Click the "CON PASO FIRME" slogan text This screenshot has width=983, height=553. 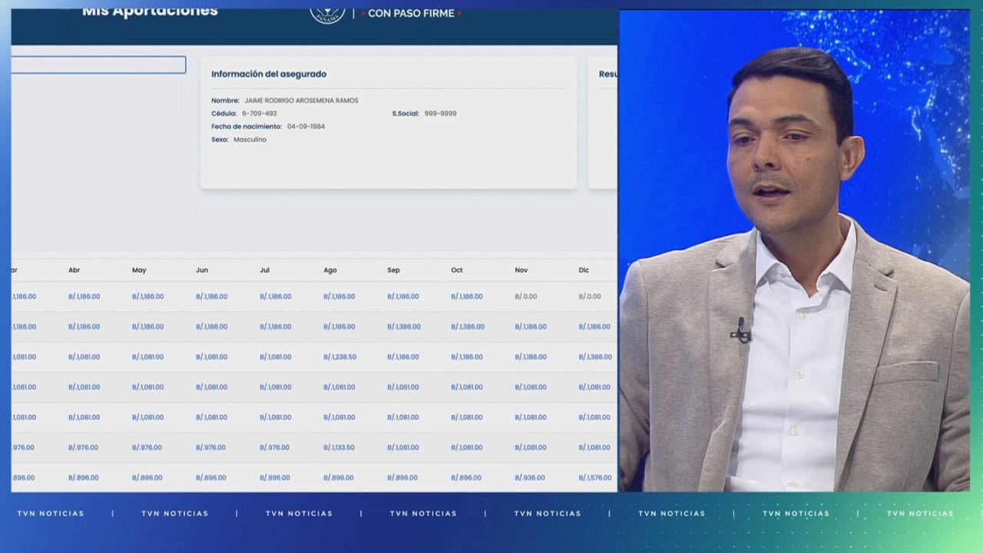point(411,13)
